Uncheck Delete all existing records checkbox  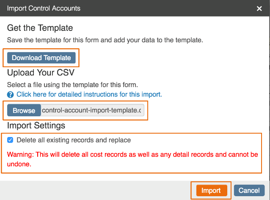pyautogui.click(x=11, y=140)
